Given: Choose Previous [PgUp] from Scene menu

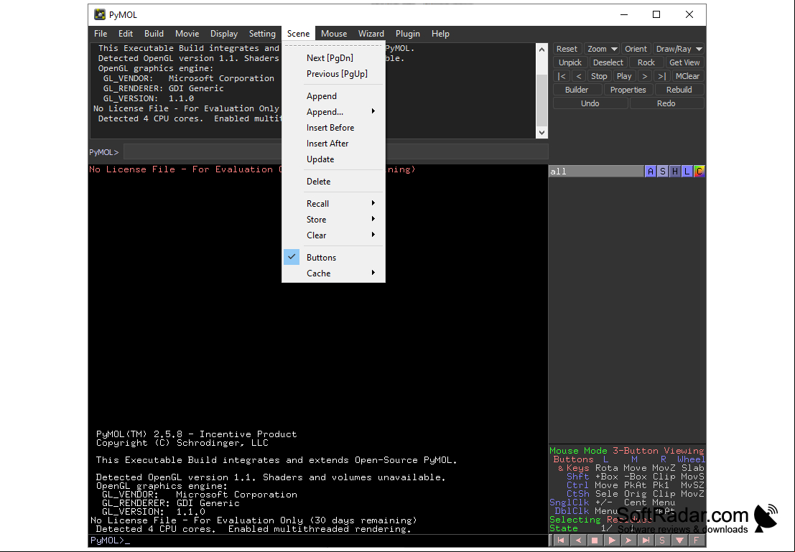Looking at the screenshot, I should (334, 73).
